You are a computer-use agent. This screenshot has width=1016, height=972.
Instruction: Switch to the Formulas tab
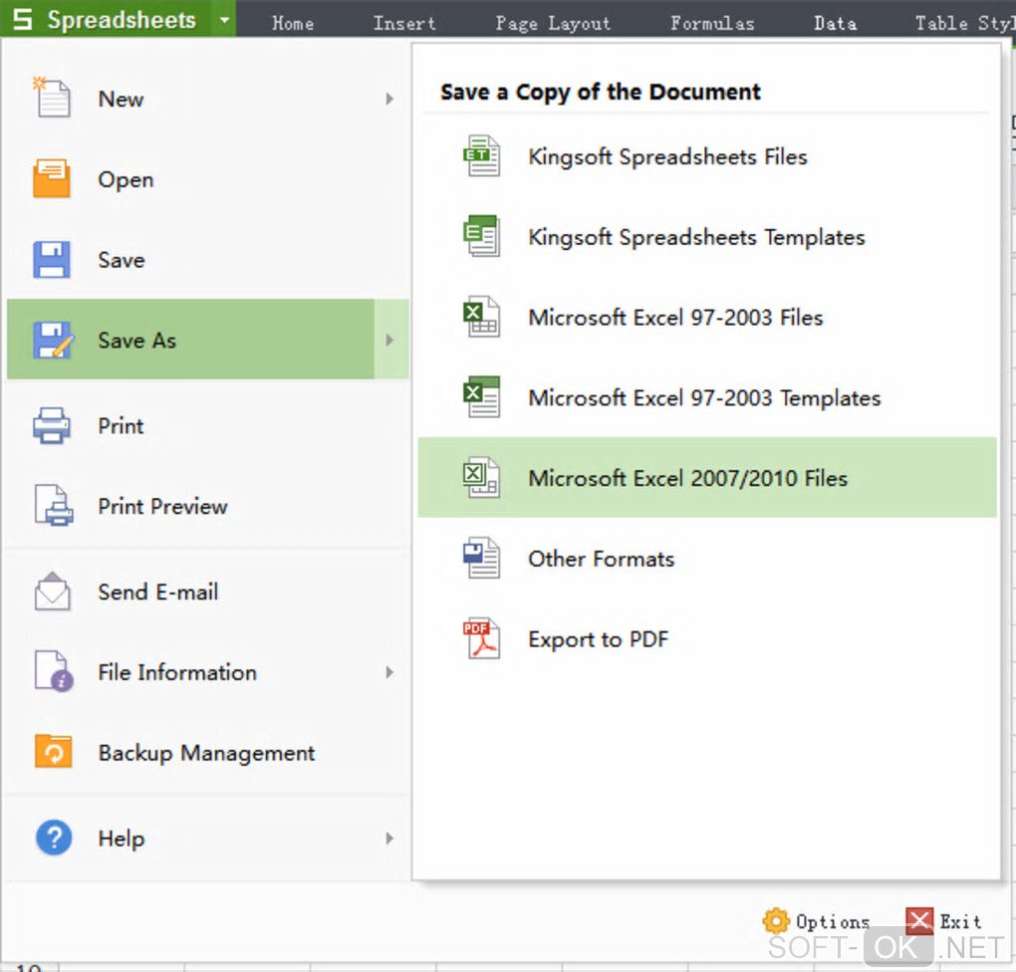coord(712,23)
